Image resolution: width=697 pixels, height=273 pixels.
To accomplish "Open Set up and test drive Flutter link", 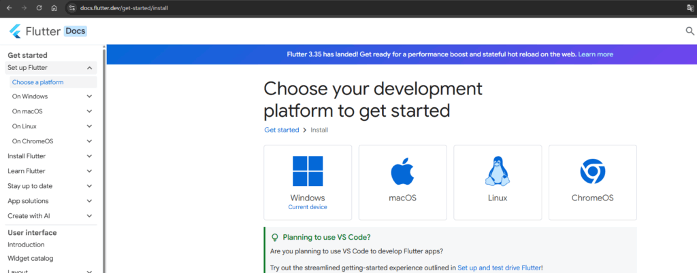I will (499, 268).
